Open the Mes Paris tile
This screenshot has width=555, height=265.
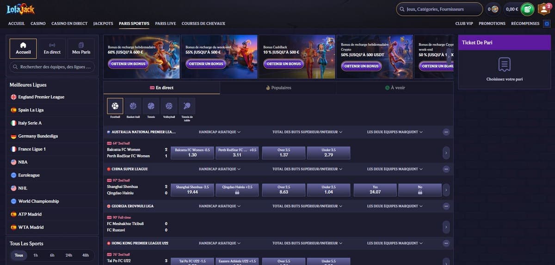pos(81,48)
